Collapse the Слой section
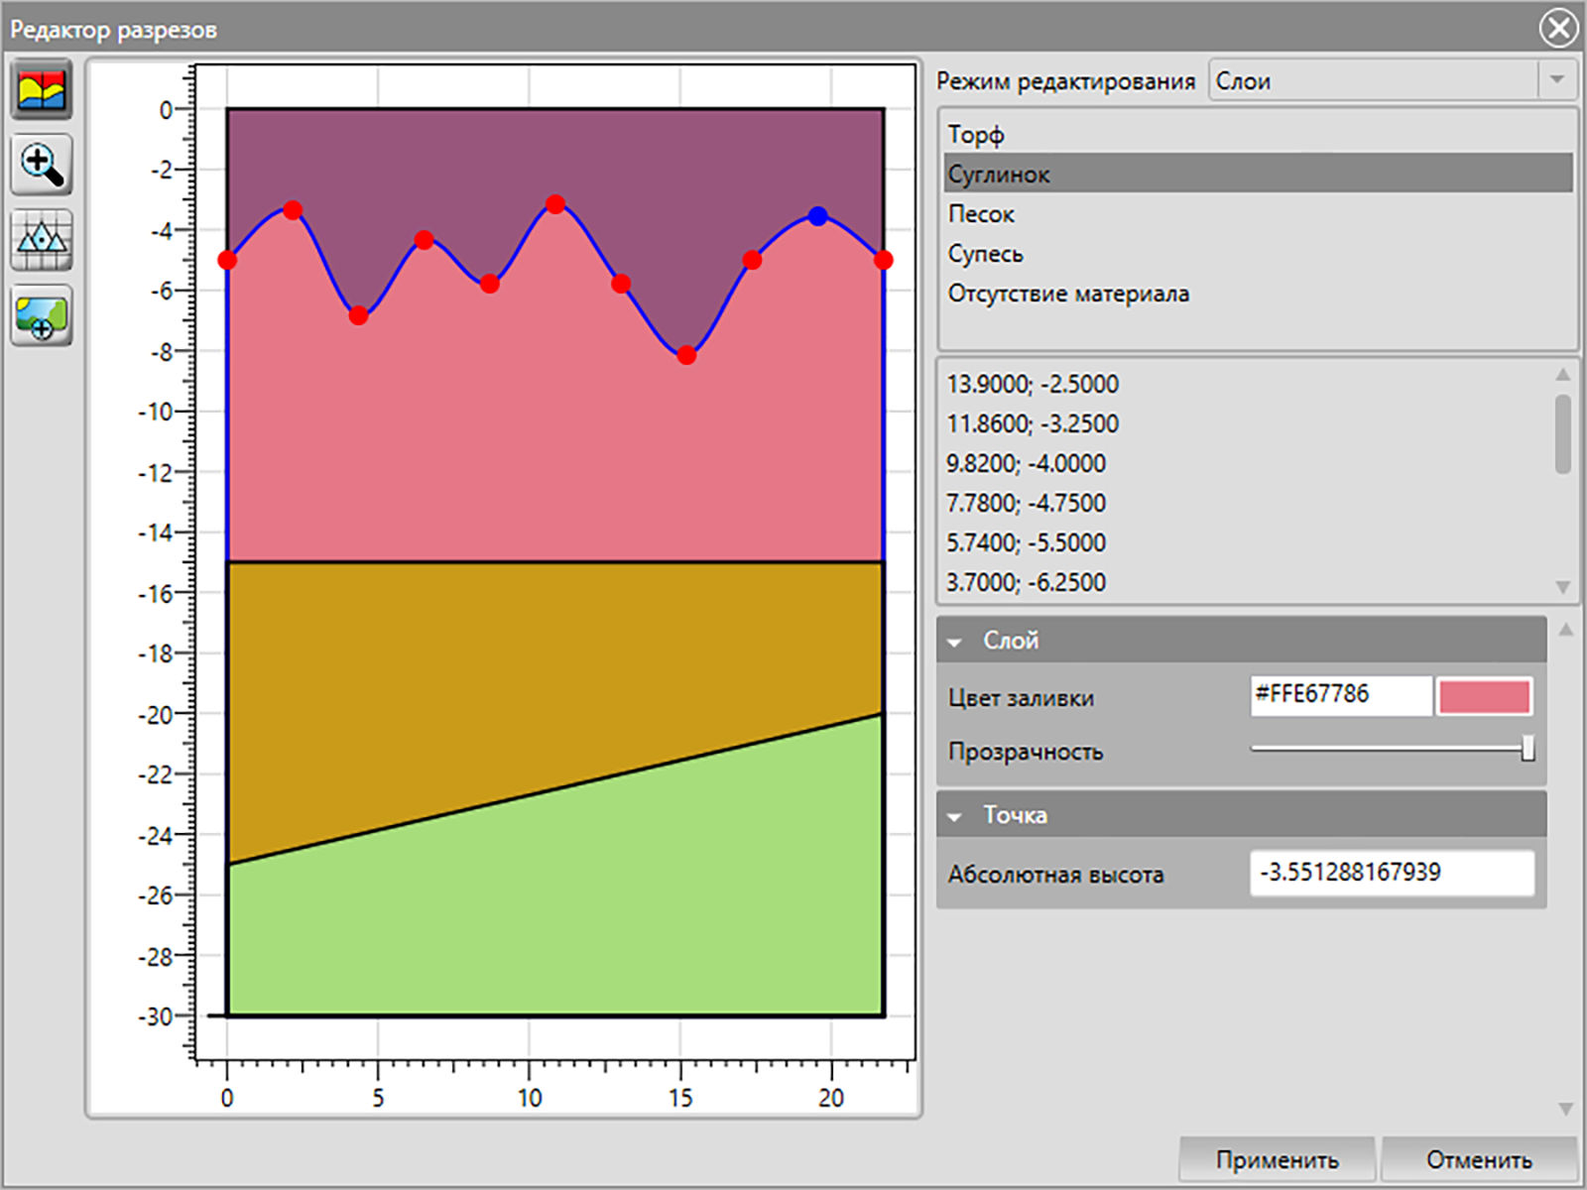Image resolution: width=1587 pixels, height=1190 pixels. [955, 642]
